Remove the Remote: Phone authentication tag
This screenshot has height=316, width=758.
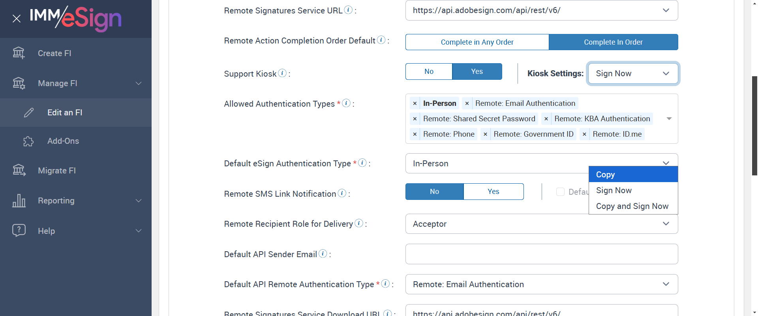(x=415, y=134)
